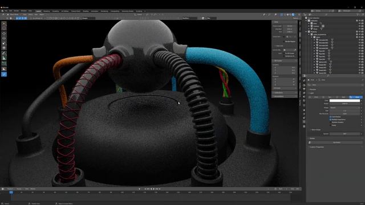Set light type to Spot

(343, 97)
